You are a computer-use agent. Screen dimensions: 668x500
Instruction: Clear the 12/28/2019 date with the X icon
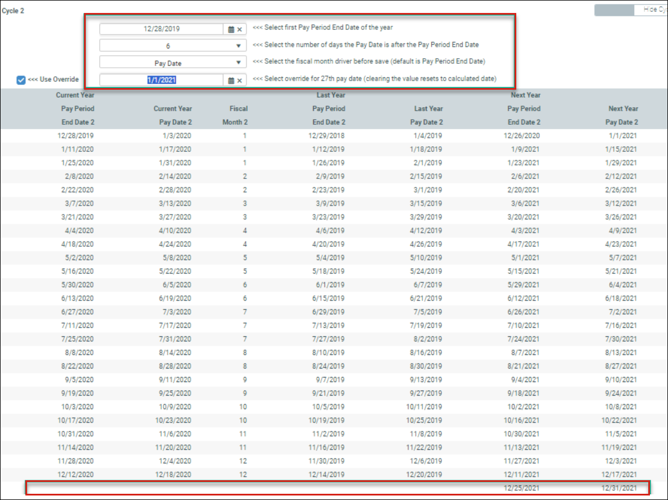(239, 29)
